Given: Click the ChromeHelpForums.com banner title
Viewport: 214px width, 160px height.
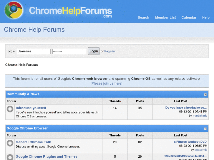Looking at the screenshot, I should coord(71,12).
